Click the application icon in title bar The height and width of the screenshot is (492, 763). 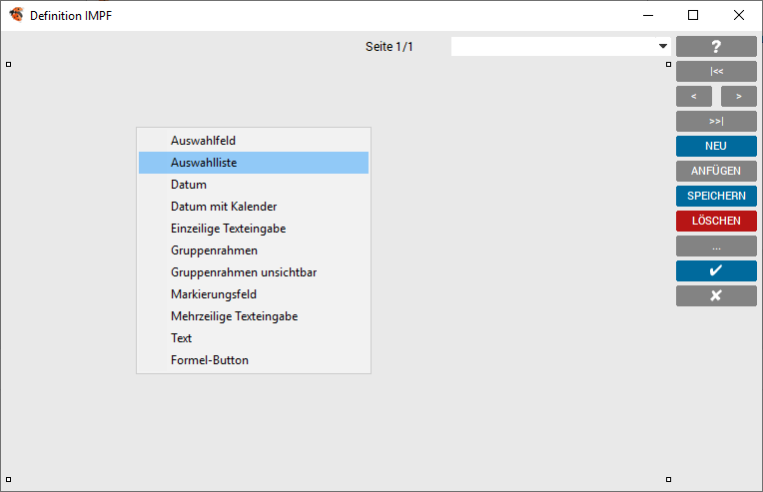pos(17,15)
